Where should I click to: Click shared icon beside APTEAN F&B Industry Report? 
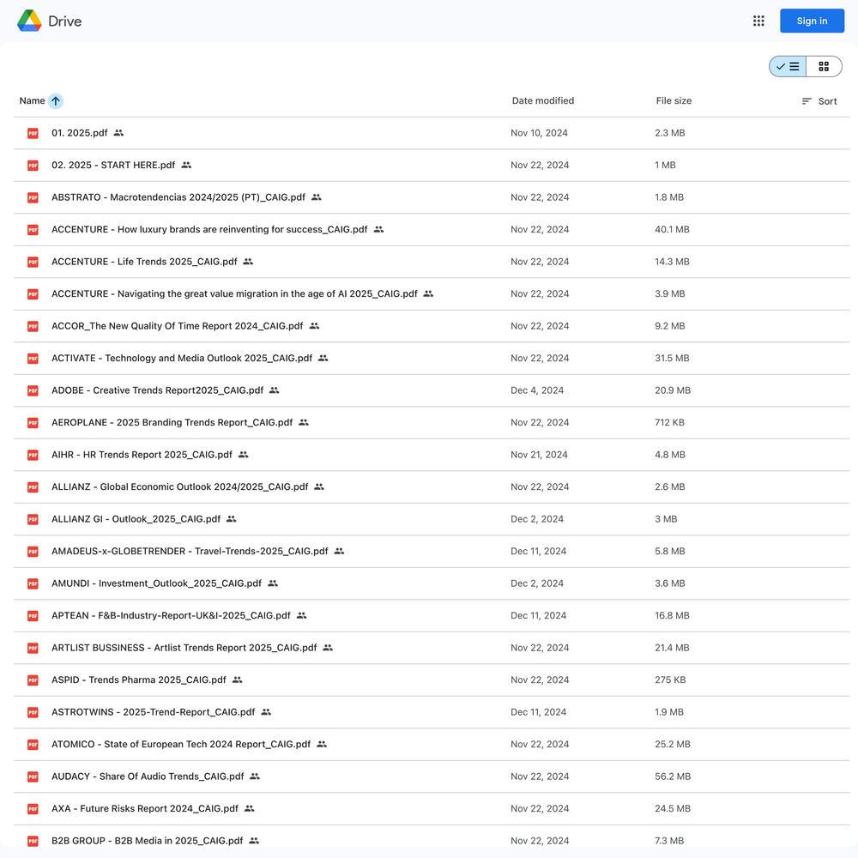301,615
